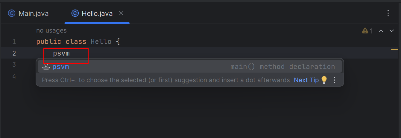The width and height of the screenshot is (401, 138).
Task: Click line number 1 in the gutter
Action: pyautogui.click(x=14, y=42)
